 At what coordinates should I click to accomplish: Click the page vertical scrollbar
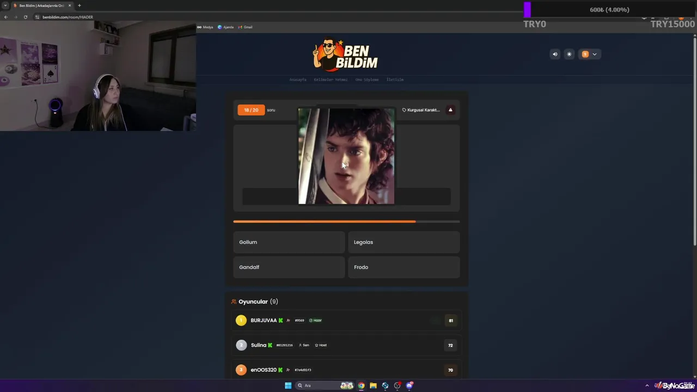[x=694, y=142]
